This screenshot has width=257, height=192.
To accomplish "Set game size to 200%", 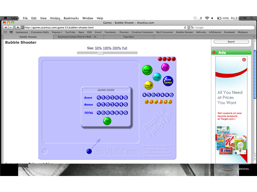I will click(x=117, y=48).
